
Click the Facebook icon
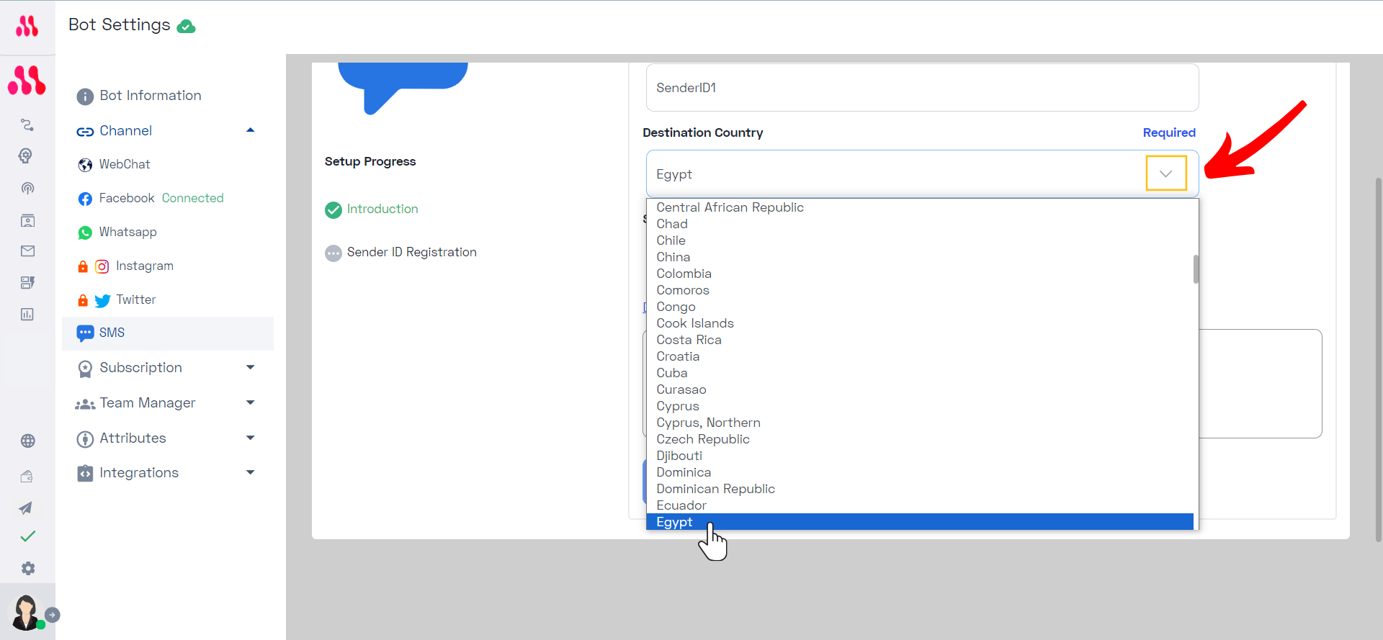(x=85, y=199)
